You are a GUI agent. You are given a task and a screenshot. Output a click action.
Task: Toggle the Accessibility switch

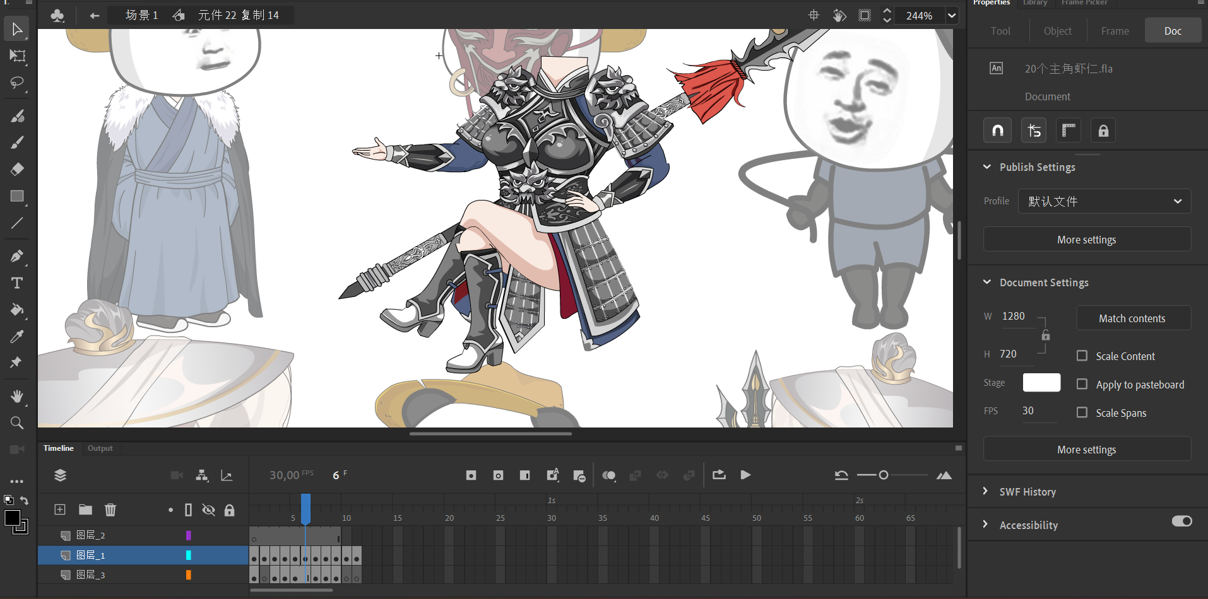[1181, 521]
